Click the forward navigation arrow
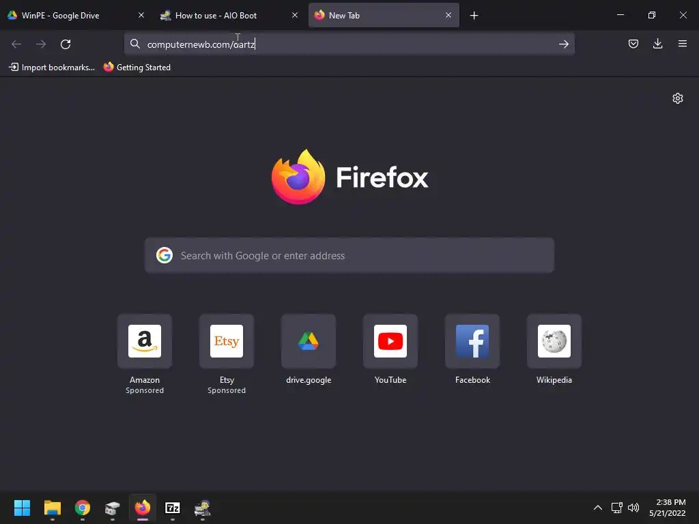The width and height of the screenshot is (699, 524). point(41,44)
